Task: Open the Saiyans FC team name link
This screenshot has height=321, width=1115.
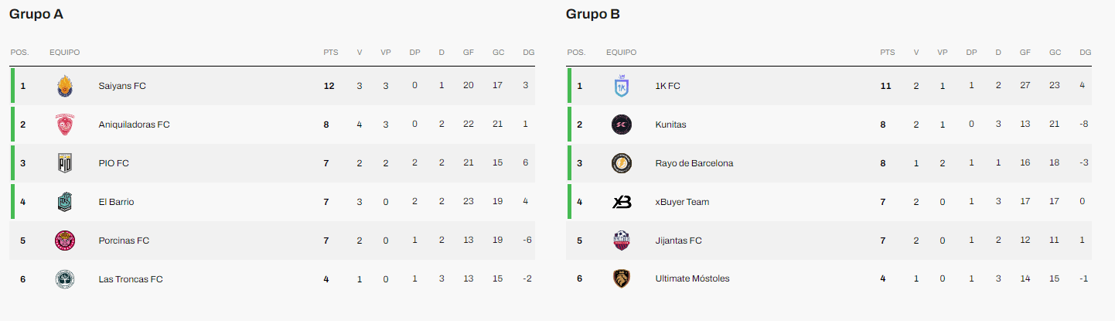Action: click(122, 86)
